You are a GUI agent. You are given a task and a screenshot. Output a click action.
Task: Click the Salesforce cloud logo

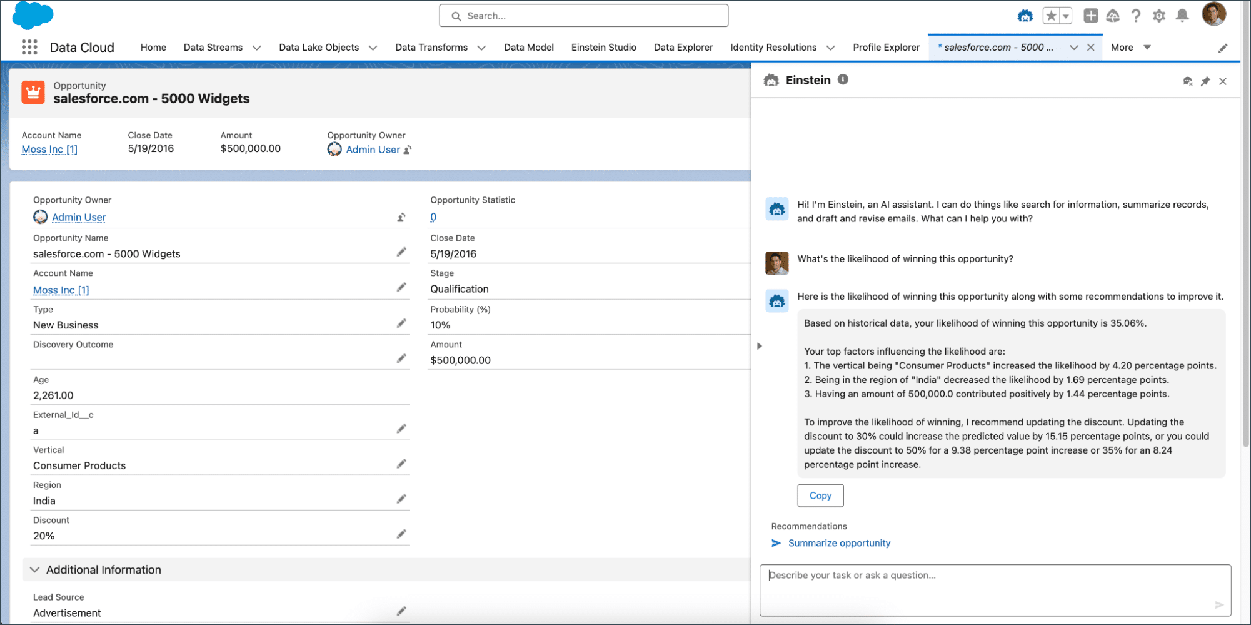pyautogui.click(x=33, y=15)
